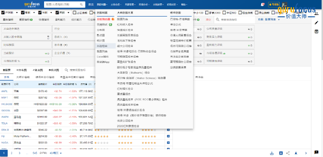Viewport: 323px width, 157px height.
Task: Open the notes icon in right sidebar
Action: (316, 32)
